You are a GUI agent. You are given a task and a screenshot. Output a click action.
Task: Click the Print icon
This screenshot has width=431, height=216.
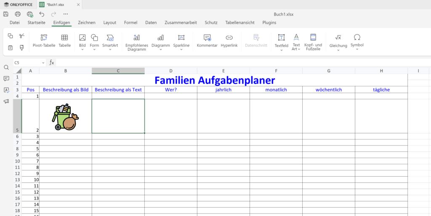18,14
